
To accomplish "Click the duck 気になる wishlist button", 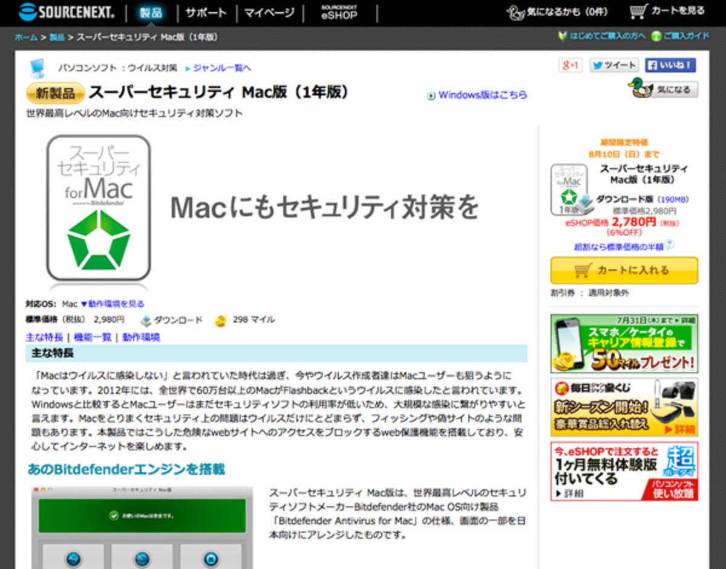I will tap(664, 89).
